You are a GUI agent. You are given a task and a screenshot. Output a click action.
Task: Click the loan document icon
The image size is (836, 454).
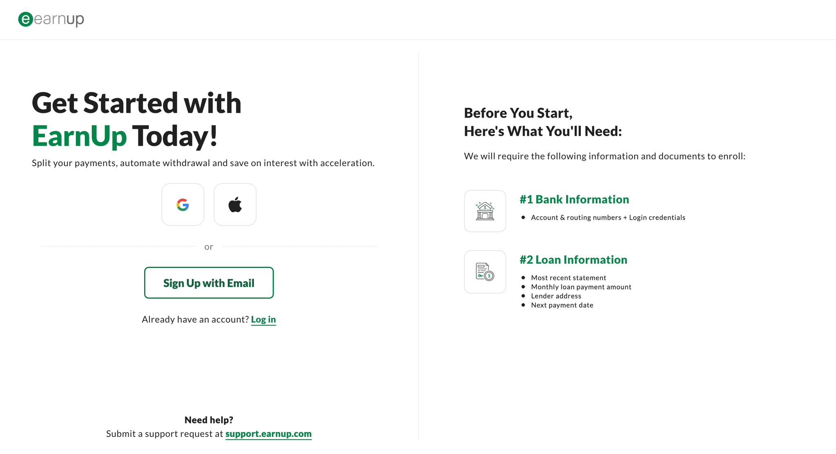[485, 272]
